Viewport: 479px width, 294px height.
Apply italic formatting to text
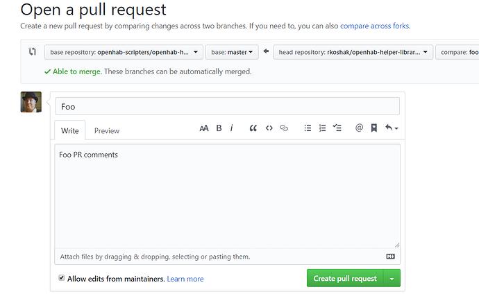[x=232, y=128]
